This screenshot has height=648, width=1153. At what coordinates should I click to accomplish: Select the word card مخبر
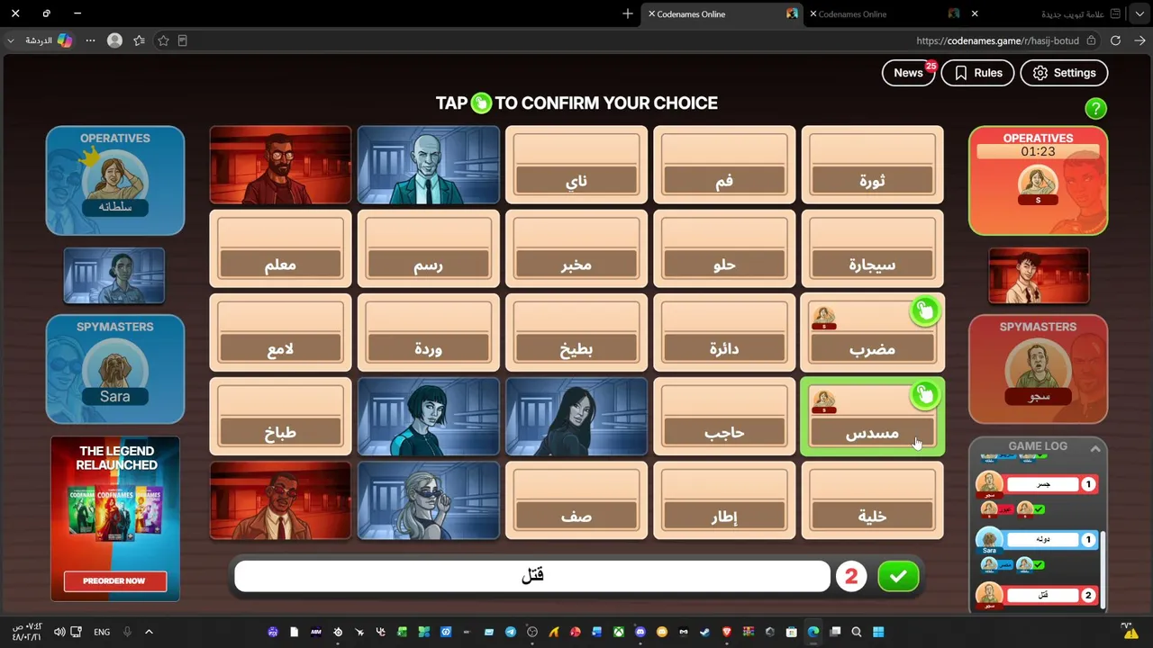[x=576, y=248]
